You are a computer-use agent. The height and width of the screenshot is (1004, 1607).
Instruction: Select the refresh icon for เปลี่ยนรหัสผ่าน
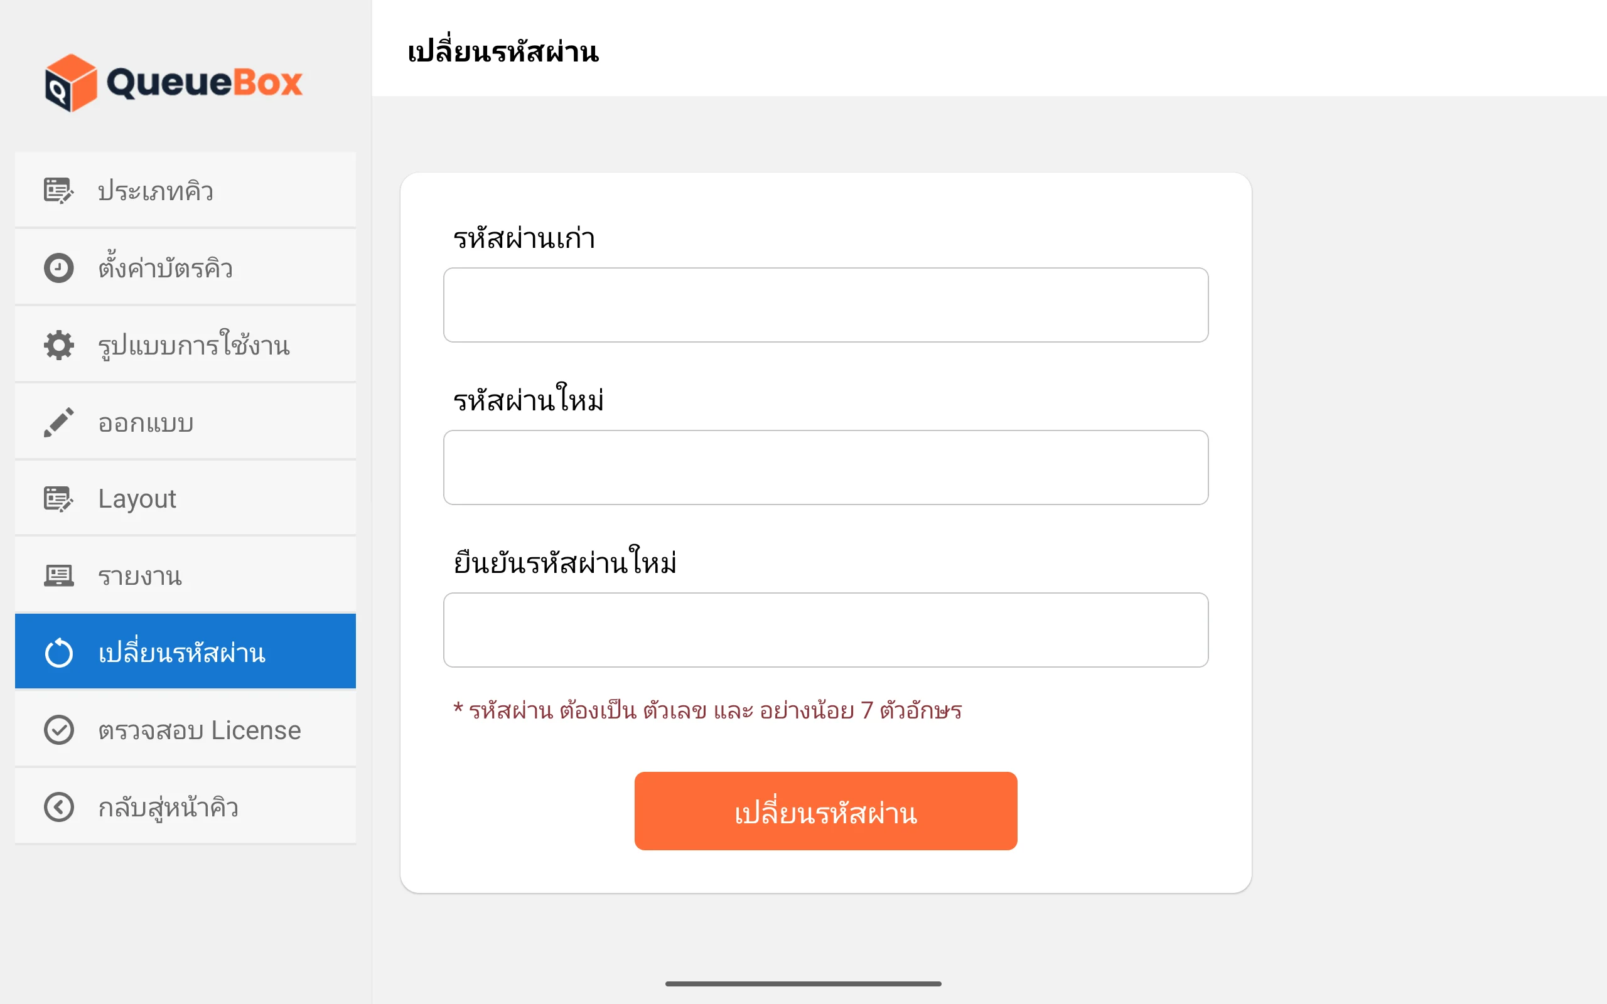[58, 652]
